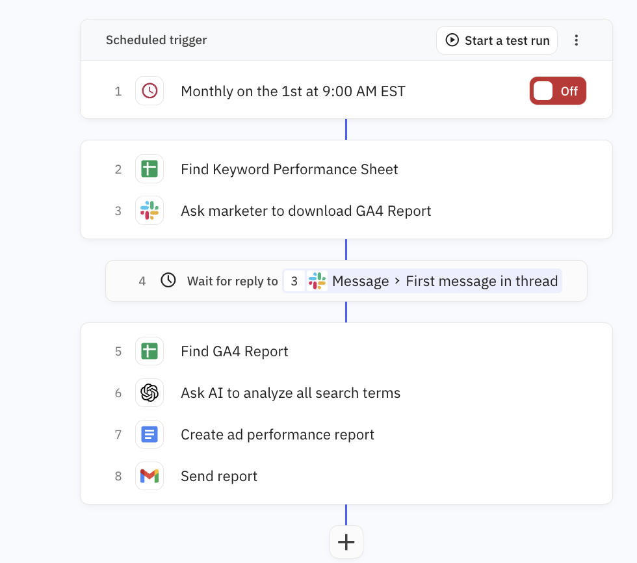Click the play icon beside Start a test run
This screenshot has width=637, height=563.
[x=451, y=40]
